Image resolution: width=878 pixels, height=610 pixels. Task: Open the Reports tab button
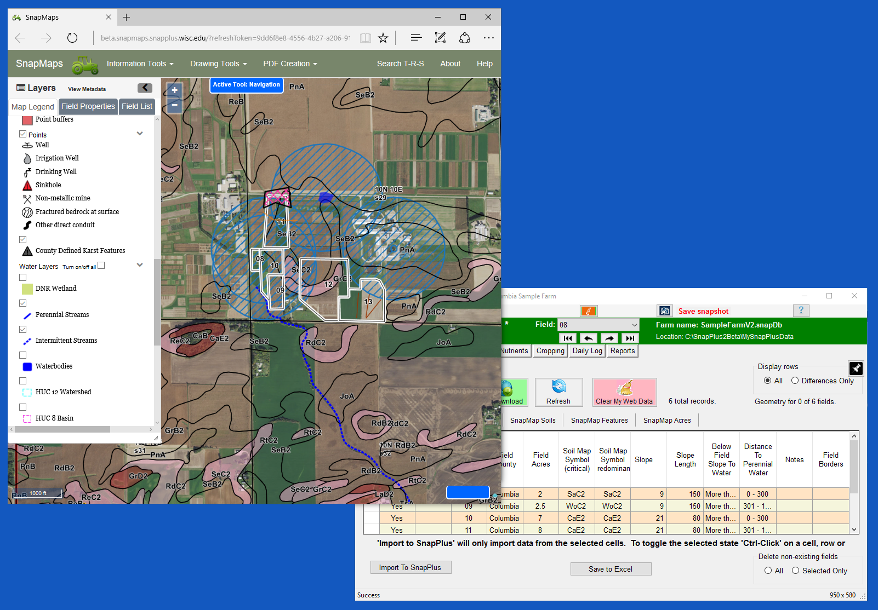coord(623,351)
